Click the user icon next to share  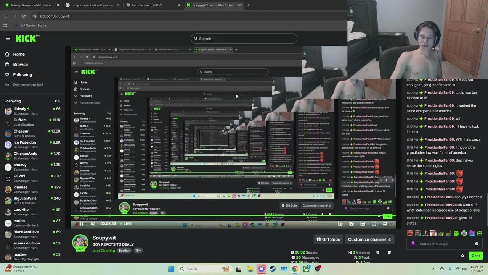point(389,252)
